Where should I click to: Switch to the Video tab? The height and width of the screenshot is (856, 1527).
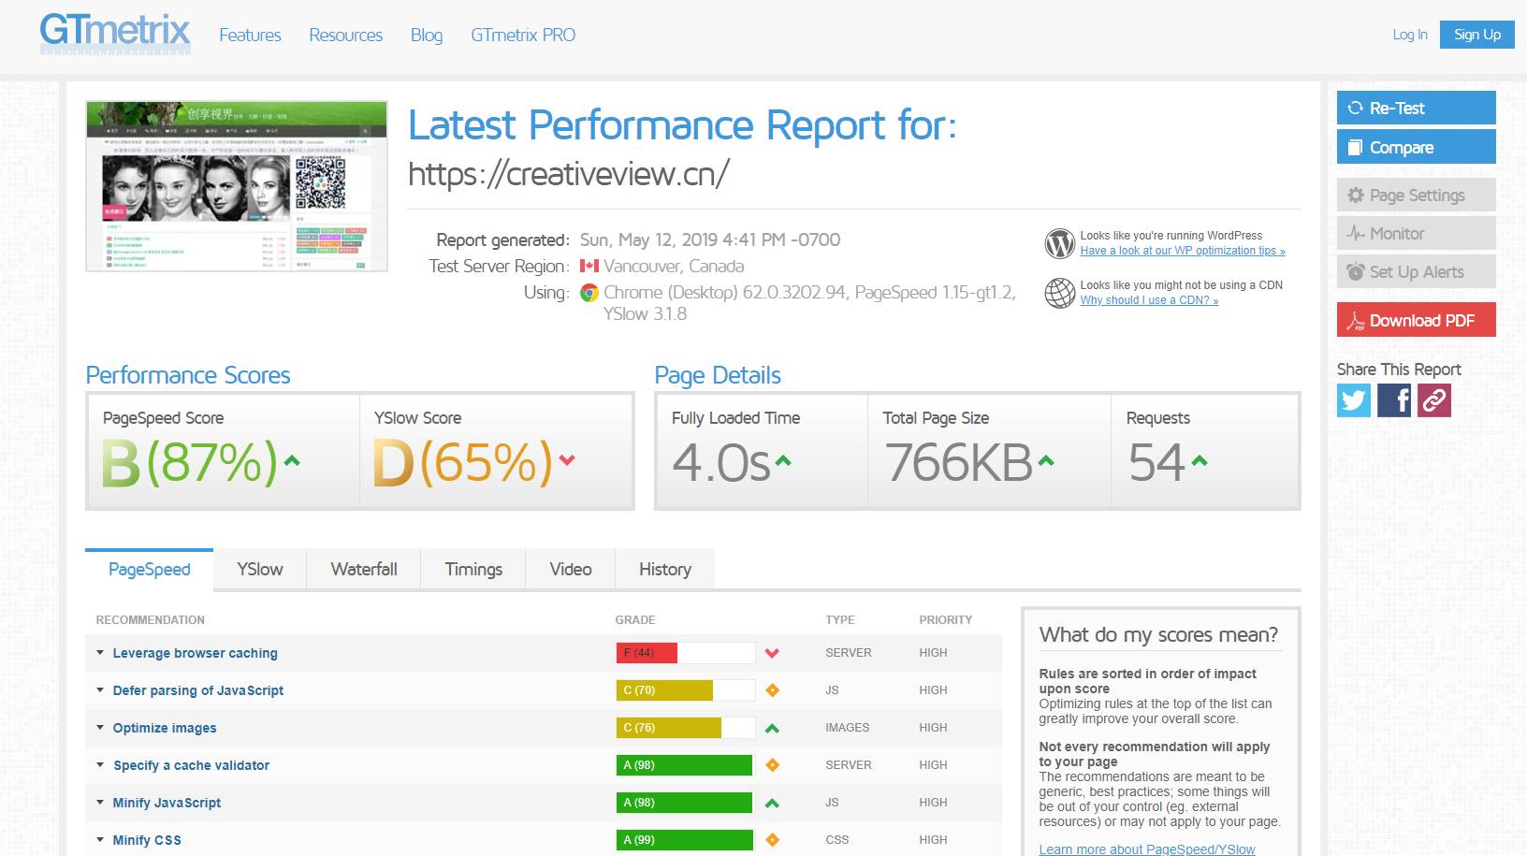[x=571, y=570]
